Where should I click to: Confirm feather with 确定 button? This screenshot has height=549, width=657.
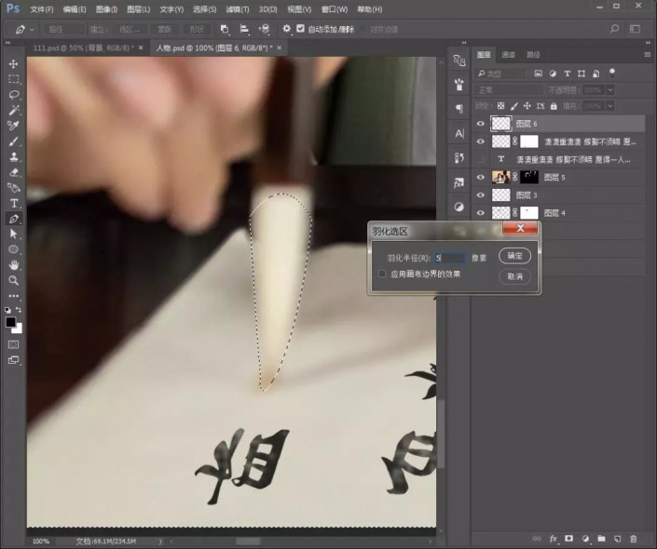514,256
